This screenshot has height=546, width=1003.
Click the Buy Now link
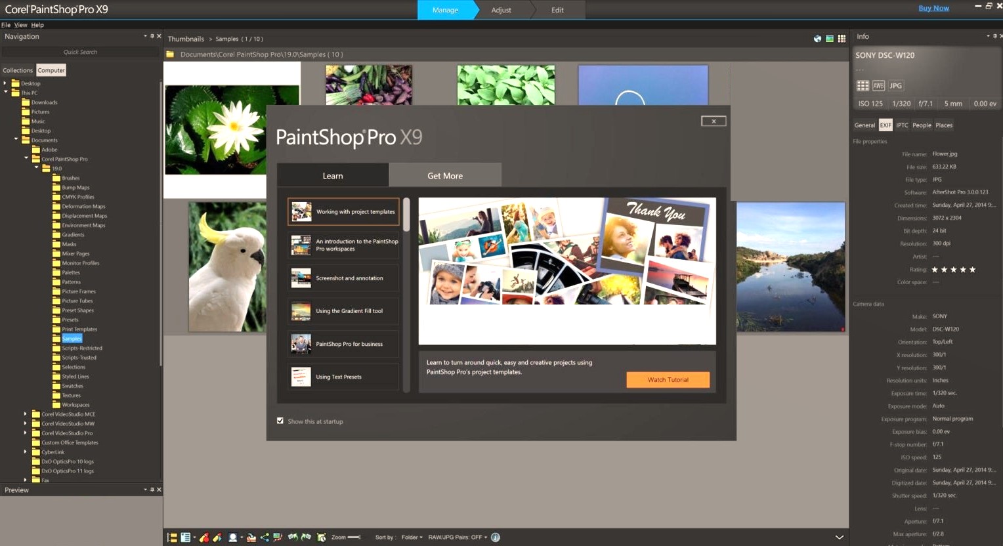(933, 8)
